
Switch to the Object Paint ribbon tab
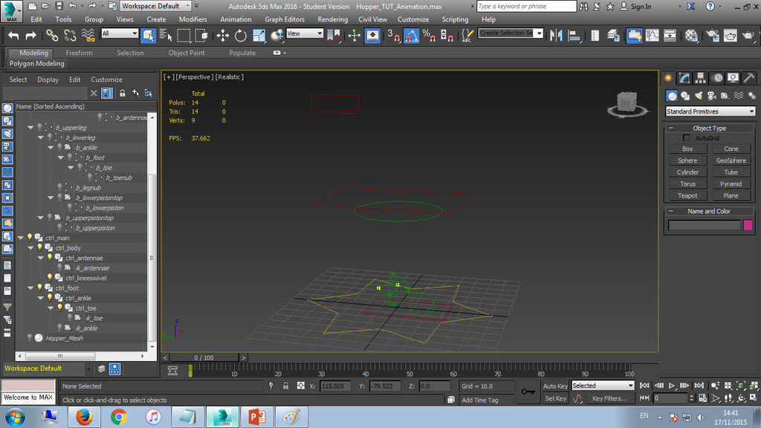pos(187,53)
